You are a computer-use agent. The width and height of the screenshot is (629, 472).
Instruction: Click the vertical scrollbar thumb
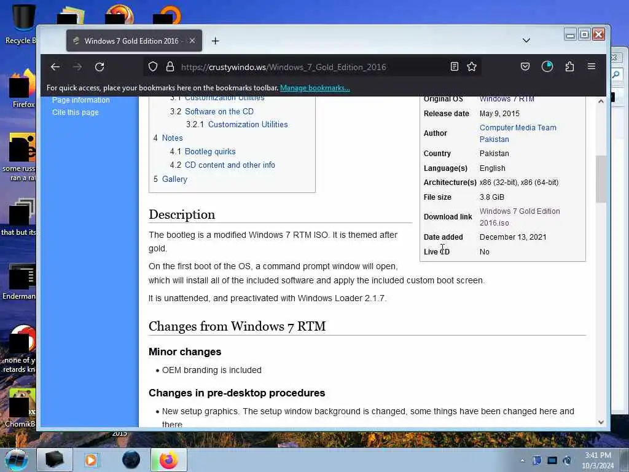(x=601, y=179)
